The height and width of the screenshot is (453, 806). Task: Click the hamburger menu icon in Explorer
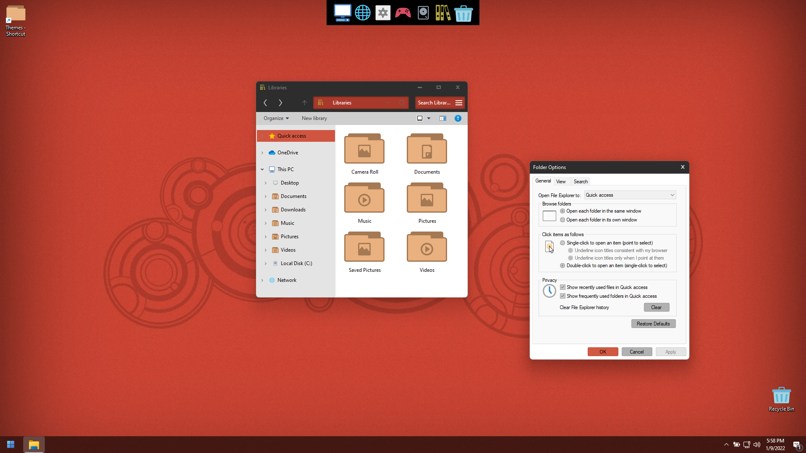[459, 103]
